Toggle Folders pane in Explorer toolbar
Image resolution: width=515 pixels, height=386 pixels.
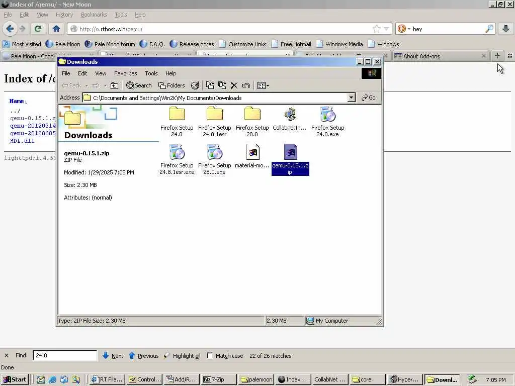click(x=171, y=85)
